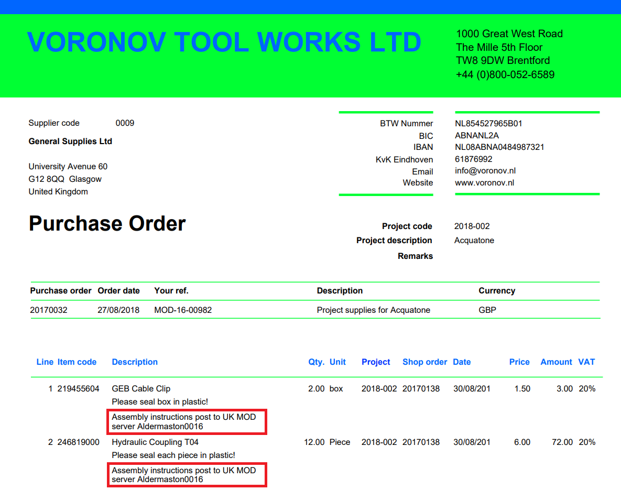
Task: Click the Shop order column header
Action: click(x=424, y=362)
